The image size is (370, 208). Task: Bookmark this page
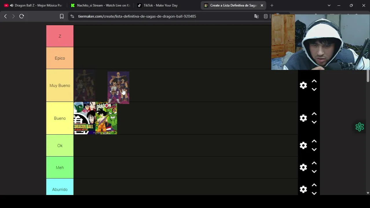click(x=62, y=16)
